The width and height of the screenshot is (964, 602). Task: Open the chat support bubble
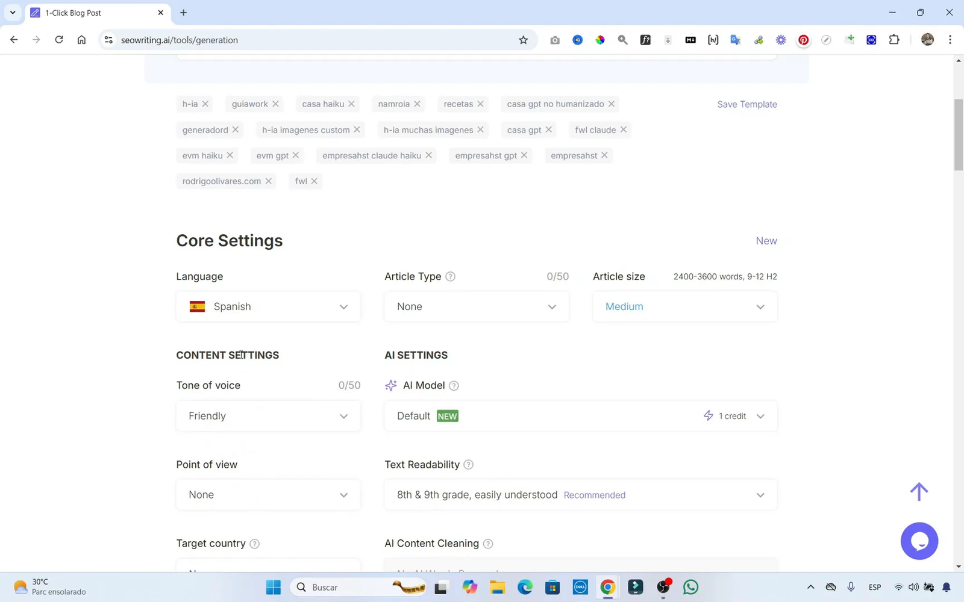919,541
